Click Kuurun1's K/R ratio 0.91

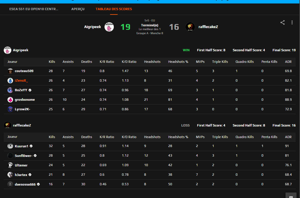click(103, 146)
